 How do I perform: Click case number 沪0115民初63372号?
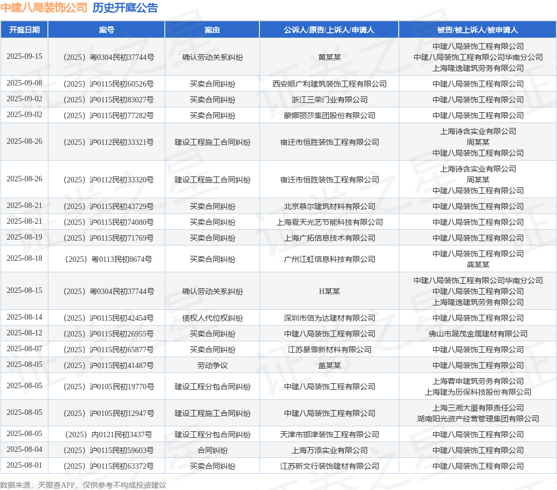[x=109, y=466]
